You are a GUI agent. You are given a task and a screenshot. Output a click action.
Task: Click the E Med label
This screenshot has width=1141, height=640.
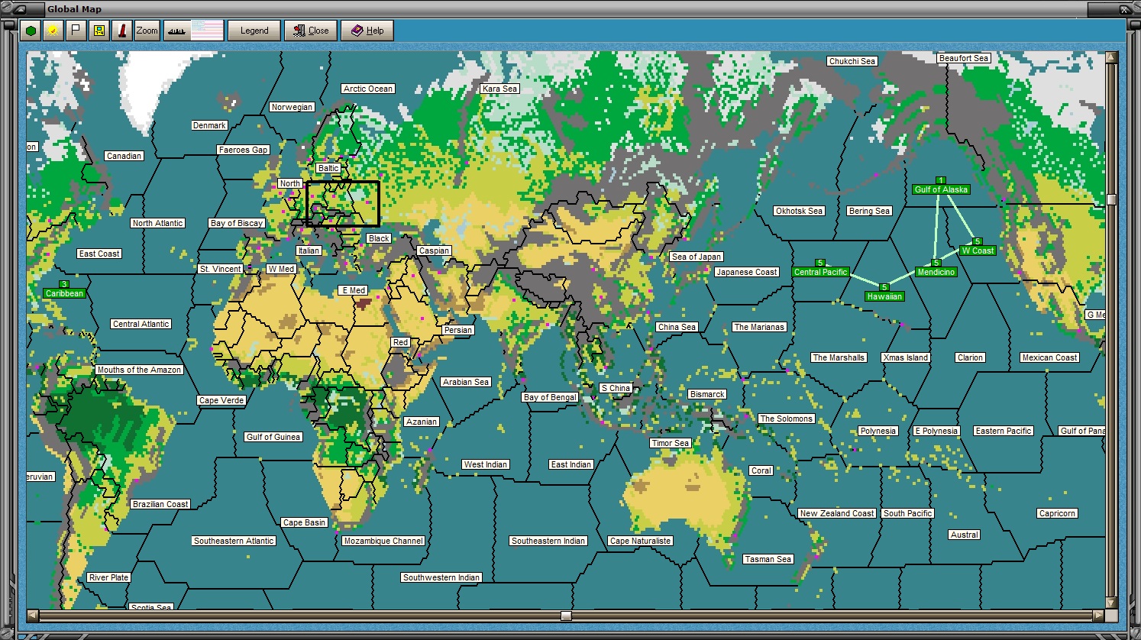pyautogui.click(x=354, y=290)
